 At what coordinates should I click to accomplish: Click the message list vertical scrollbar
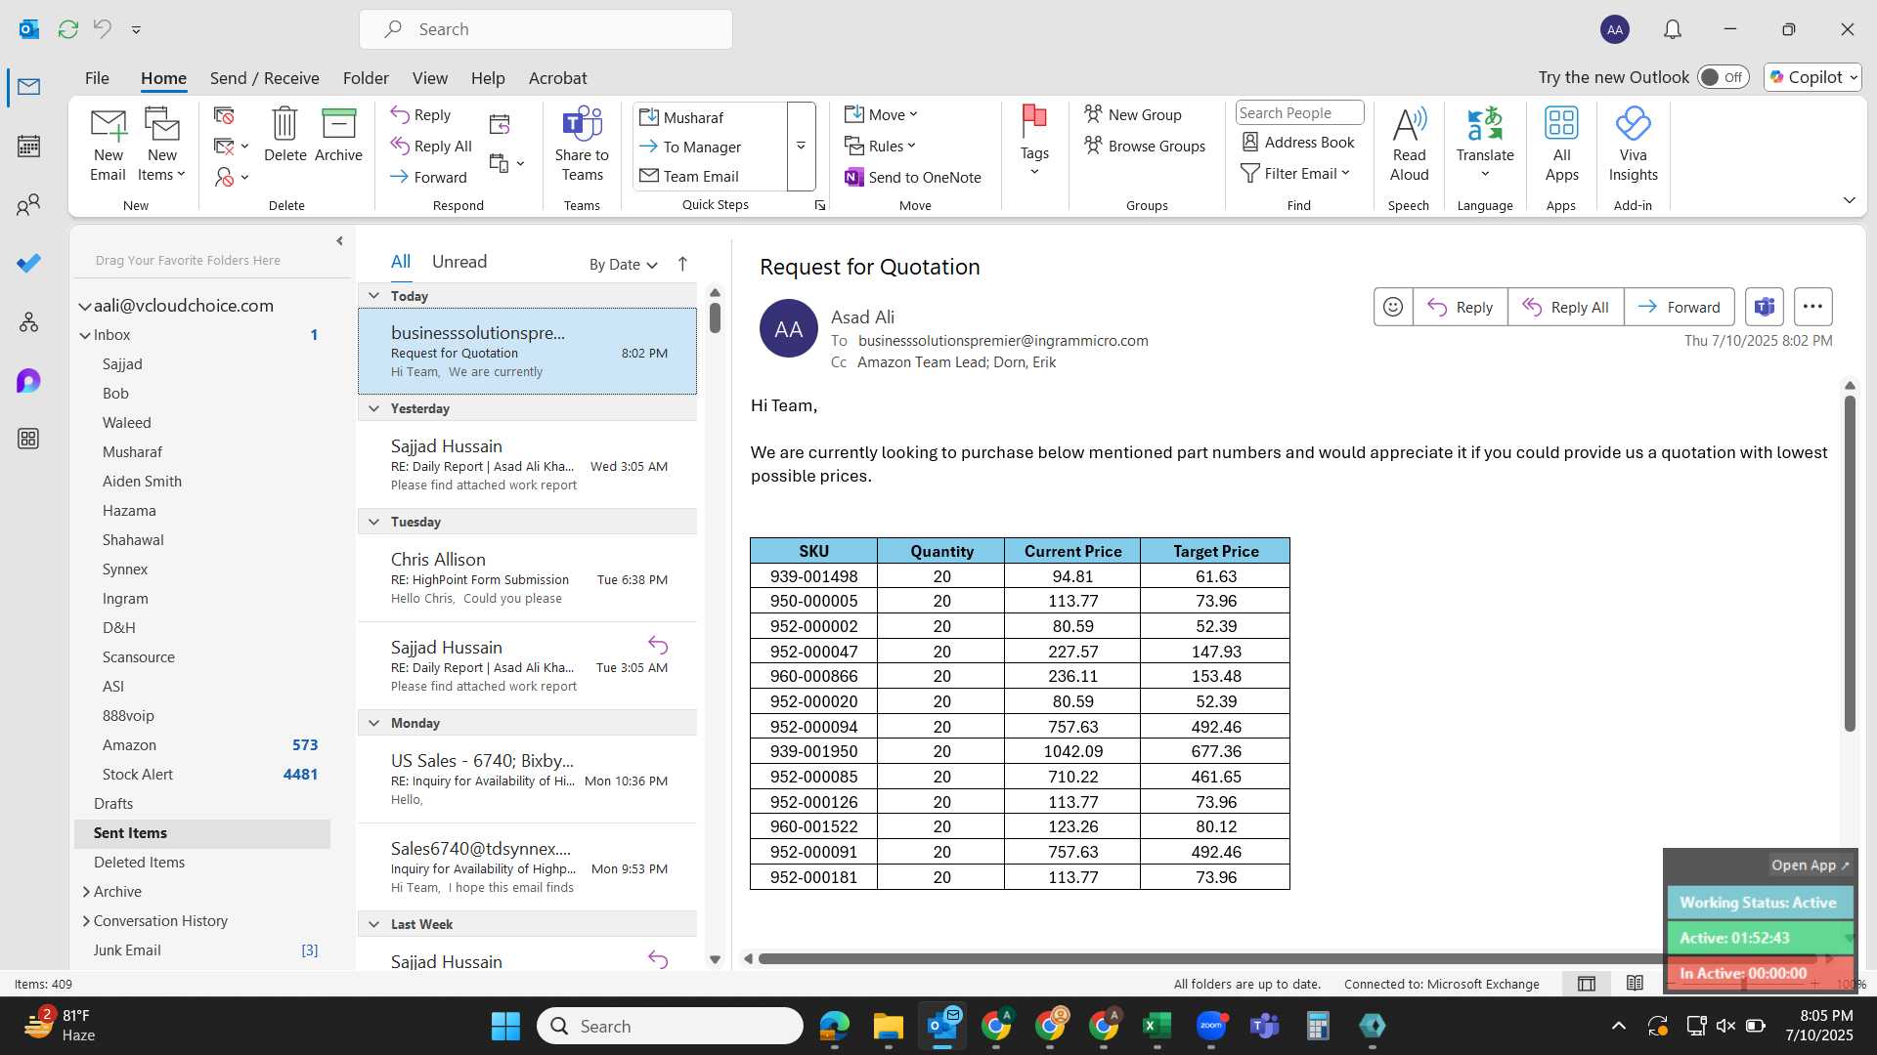point(715,318)
